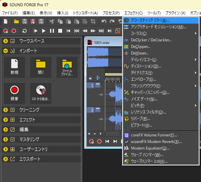Select リバーブ(R) effect
The image size is (201, 182).
point(161,119)
